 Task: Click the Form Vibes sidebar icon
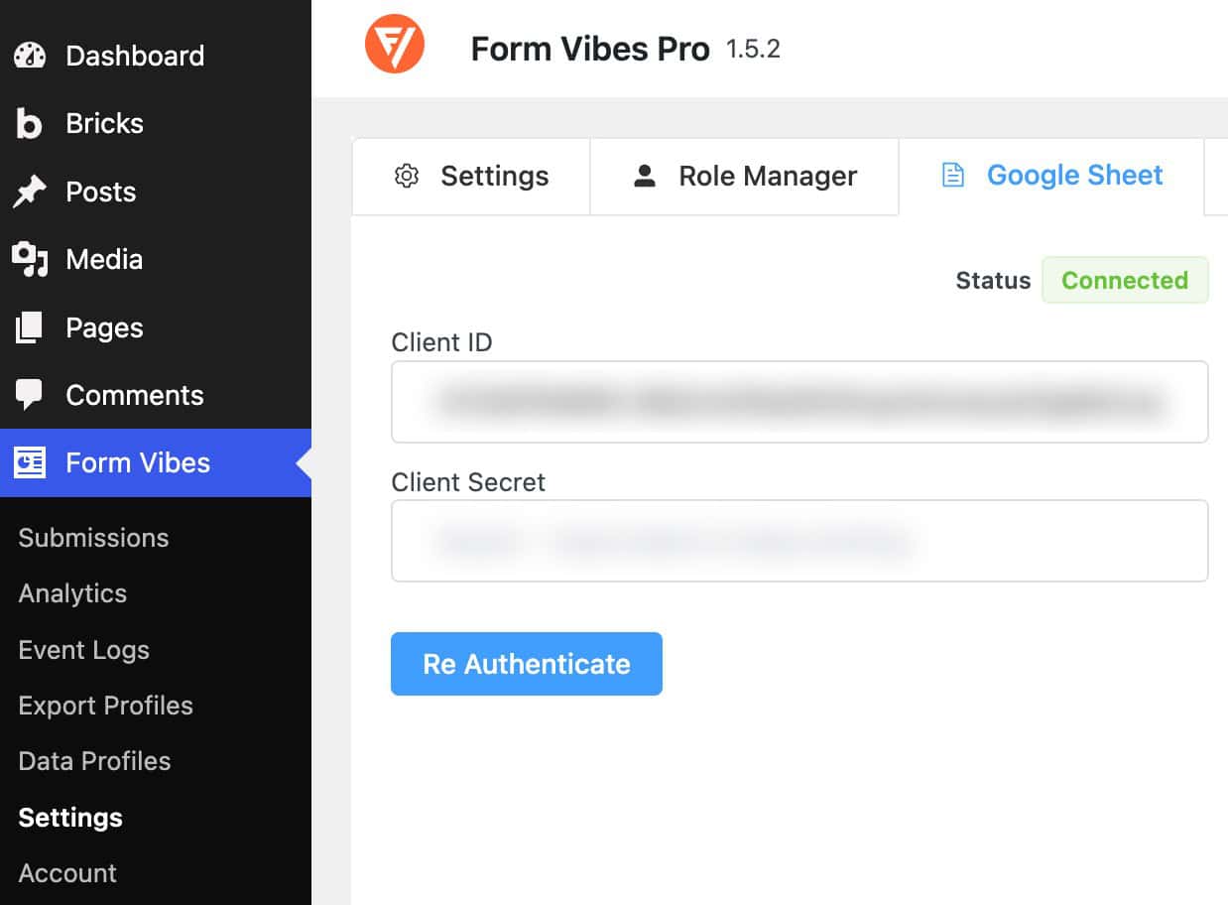click(x=30, y=462)
